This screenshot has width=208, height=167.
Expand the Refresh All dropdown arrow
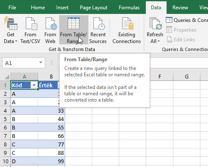(159, 41)
